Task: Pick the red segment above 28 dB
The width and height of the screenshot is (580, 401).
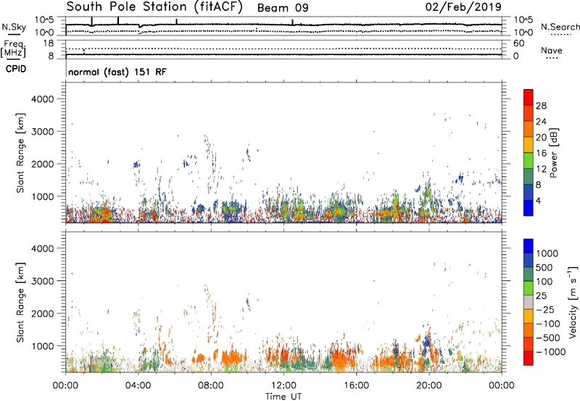Action: 529,97
